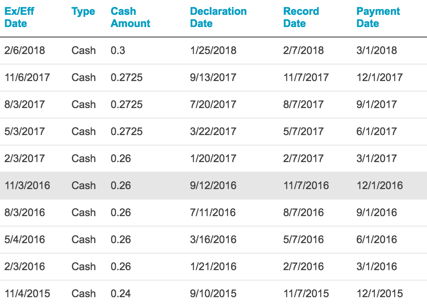427x305 pixels.
Task: Select the 2/6/2018 ex-date row
Action: pyautogui.click(x=25, y=51)
